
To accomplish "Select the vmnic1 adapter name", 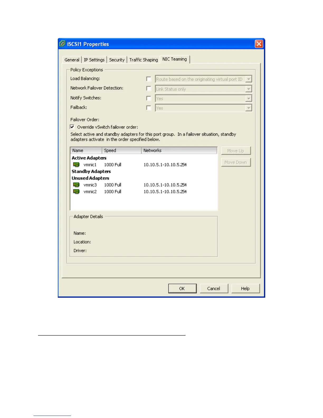I will (x=90, y=165).
